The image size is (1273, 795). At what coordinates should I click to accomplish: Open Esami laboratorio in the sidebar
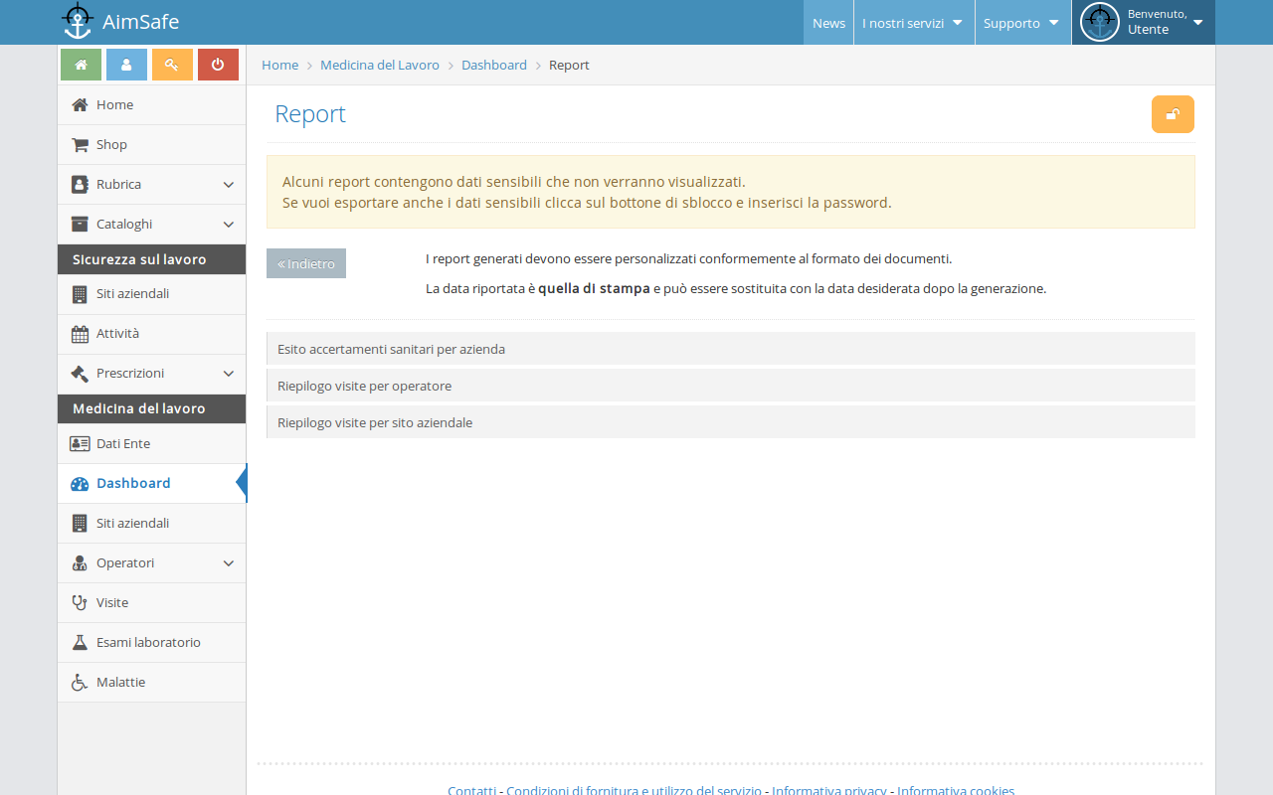click(151, 642)
